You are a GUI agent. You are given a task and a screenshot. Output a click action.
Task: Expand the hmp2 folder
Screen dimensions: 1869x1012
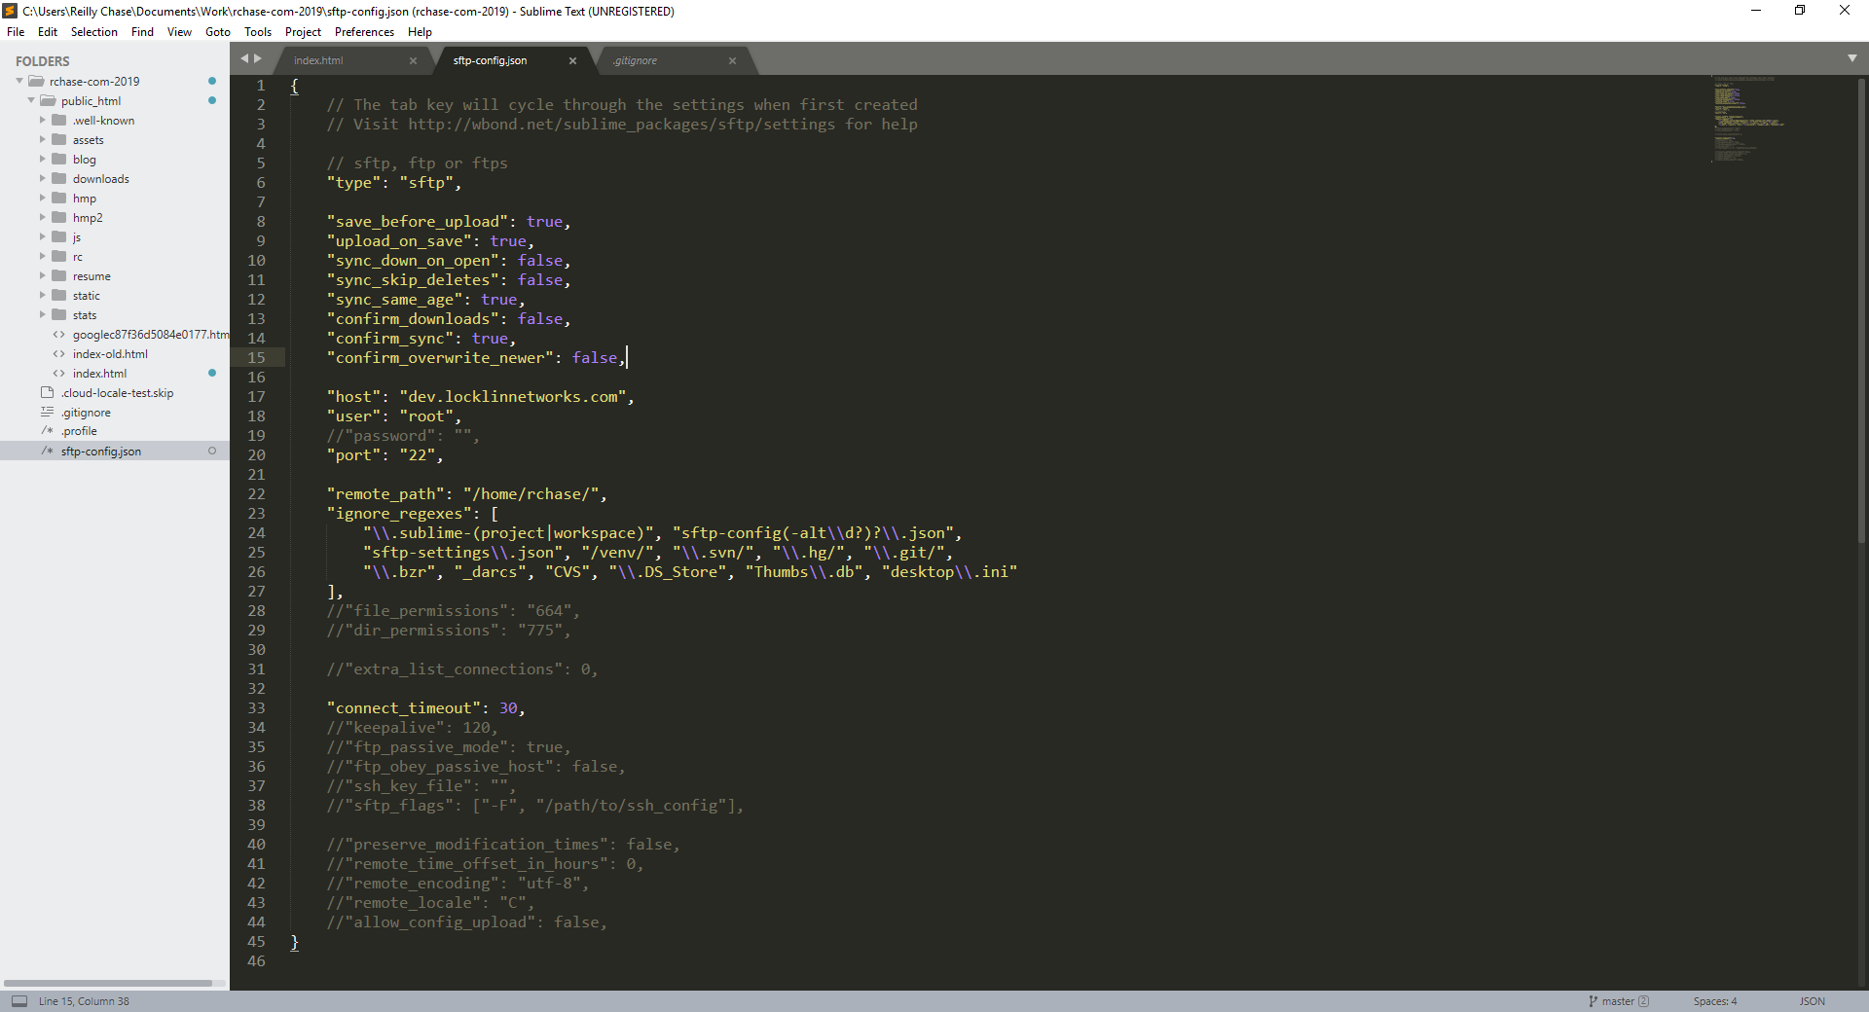[43, 217]
